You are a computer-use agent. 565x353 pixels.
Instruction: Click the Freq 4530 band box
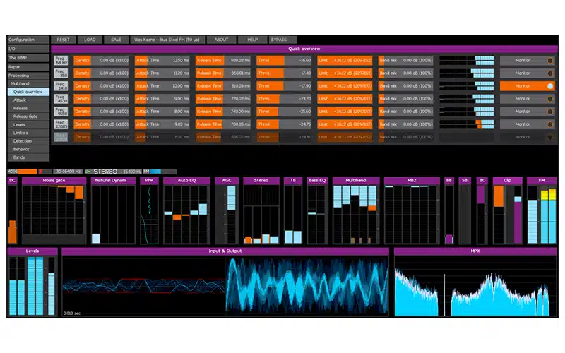tap(61, 99)
